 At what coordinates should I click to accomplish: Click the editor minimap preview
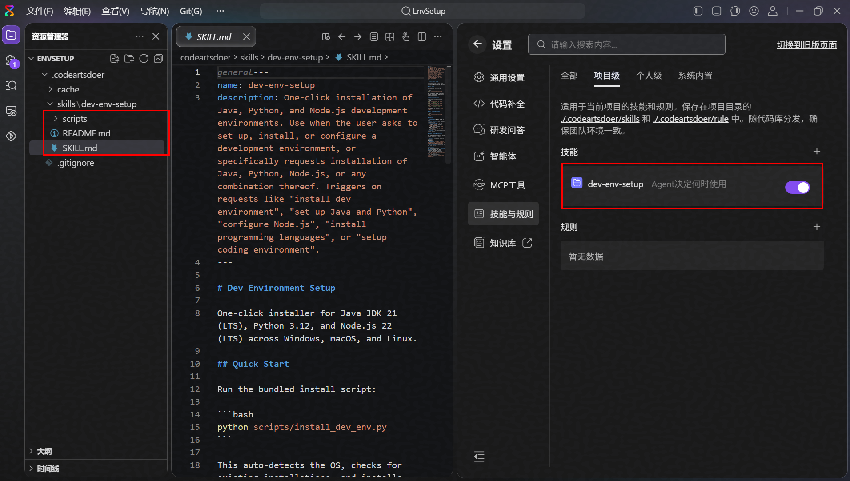tap(436, 112)
